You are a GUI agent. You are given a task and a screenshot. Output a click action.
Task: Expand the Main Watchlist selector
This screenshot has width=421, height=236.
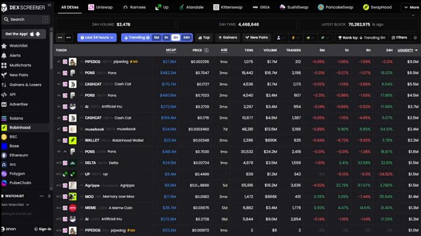click(14, 205)
